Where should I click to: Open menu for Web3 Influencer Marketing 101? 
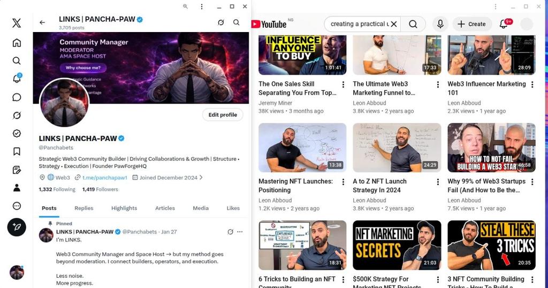[532, 84]
